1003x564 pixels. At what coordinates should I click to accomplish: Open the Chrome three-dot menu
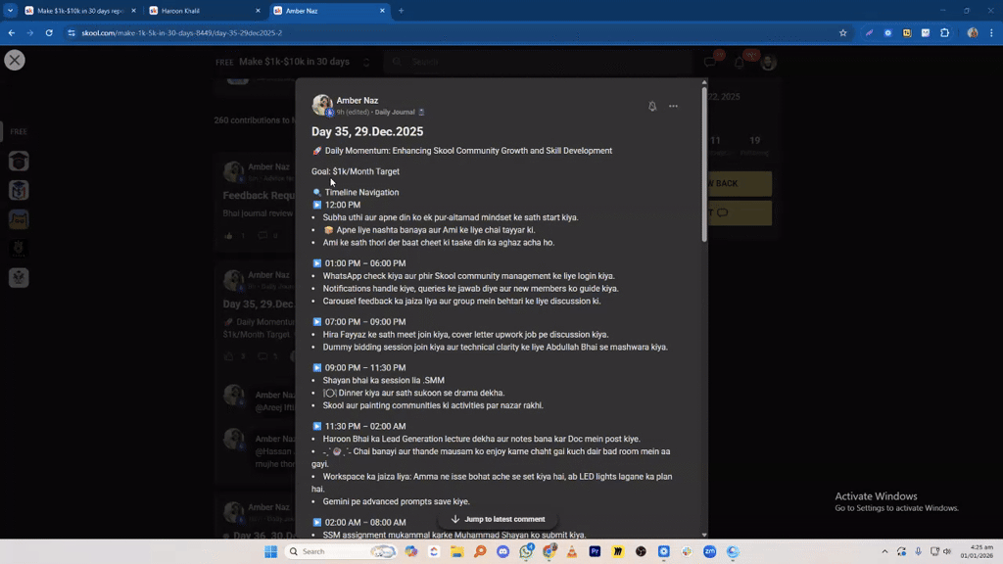[991, 32]
